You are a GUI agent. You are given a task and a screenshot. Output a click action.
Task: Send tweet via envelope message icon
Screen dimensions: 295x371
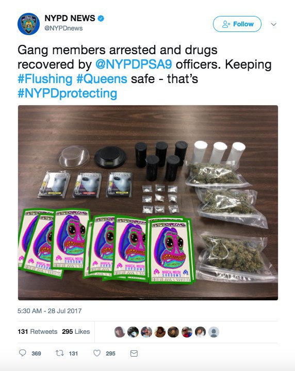click(134, 353)
